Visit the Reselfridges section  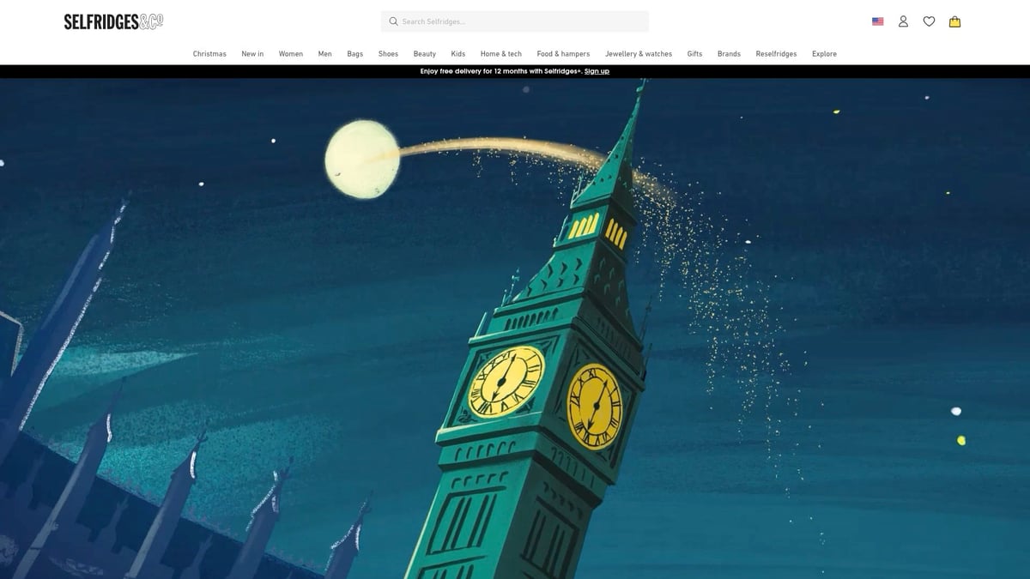pyautogui.click(x=776, y=54)
